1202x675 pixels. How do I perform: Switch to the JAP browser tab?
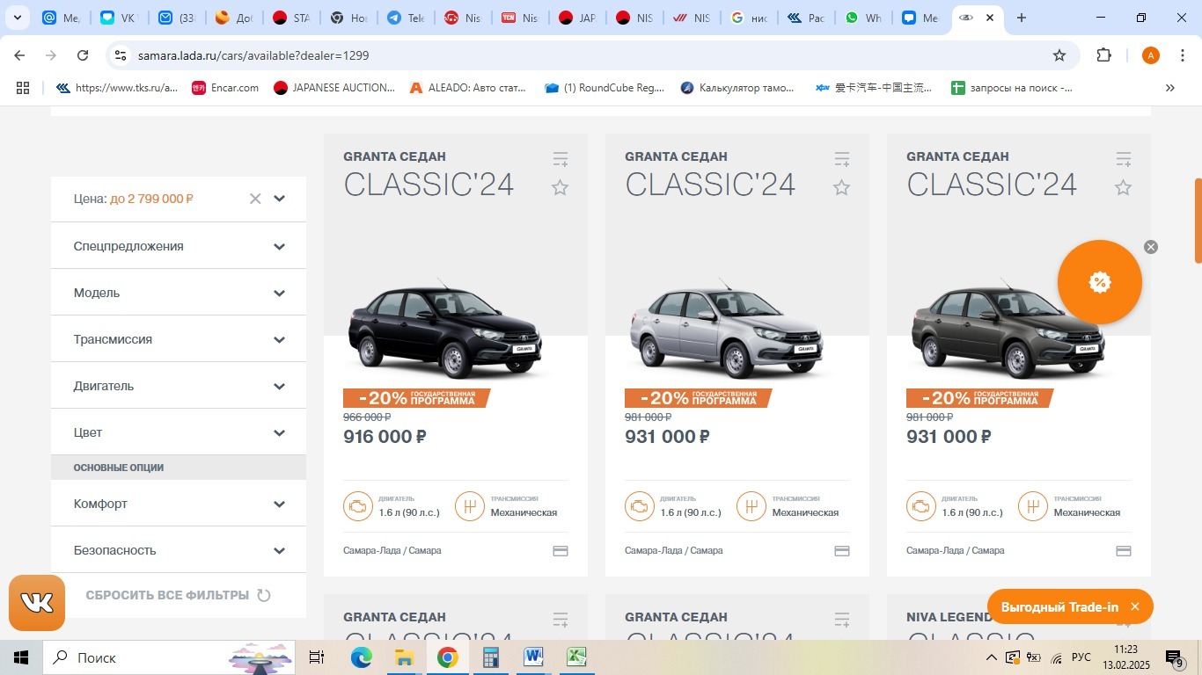pos(578,18)
